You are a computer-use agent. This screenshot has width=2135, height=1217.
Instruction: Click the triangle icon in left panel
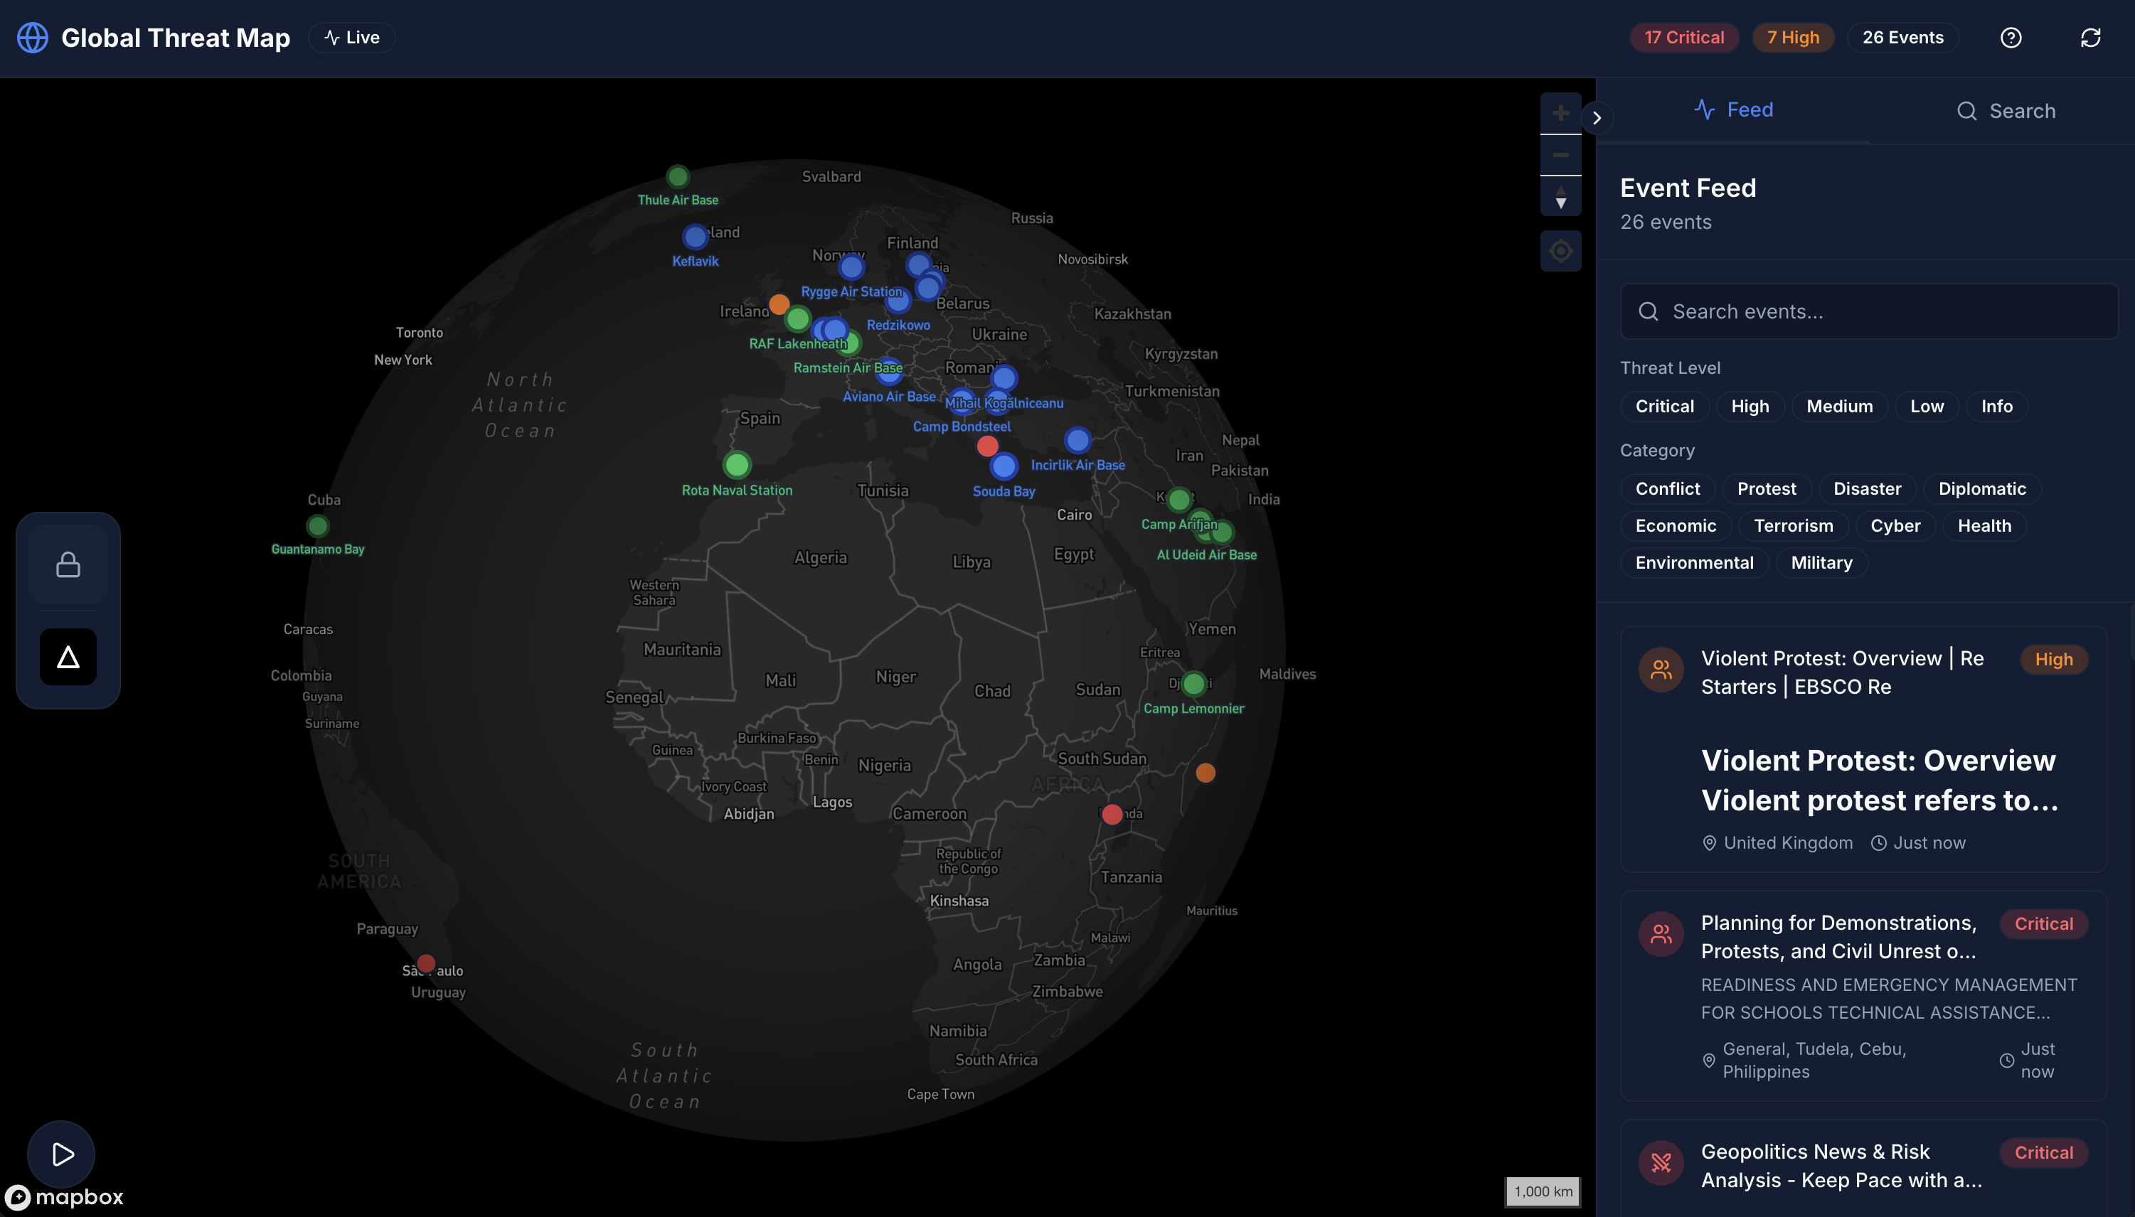pyautogui.click(x=68, y=657)
